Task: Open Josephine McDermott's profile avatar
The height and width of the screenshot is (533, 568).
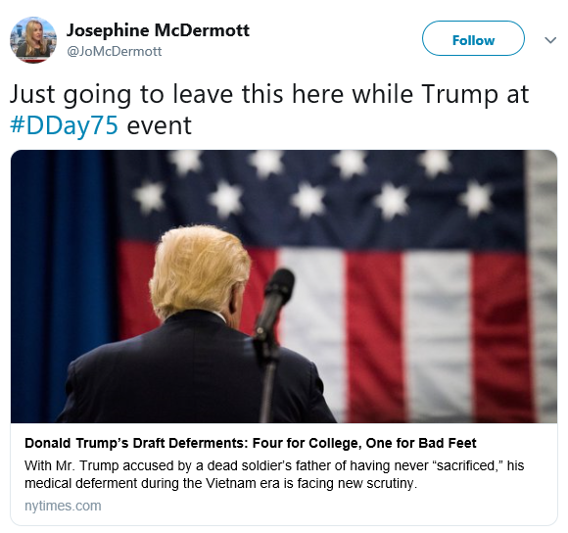Action: [x=33, y=40]
